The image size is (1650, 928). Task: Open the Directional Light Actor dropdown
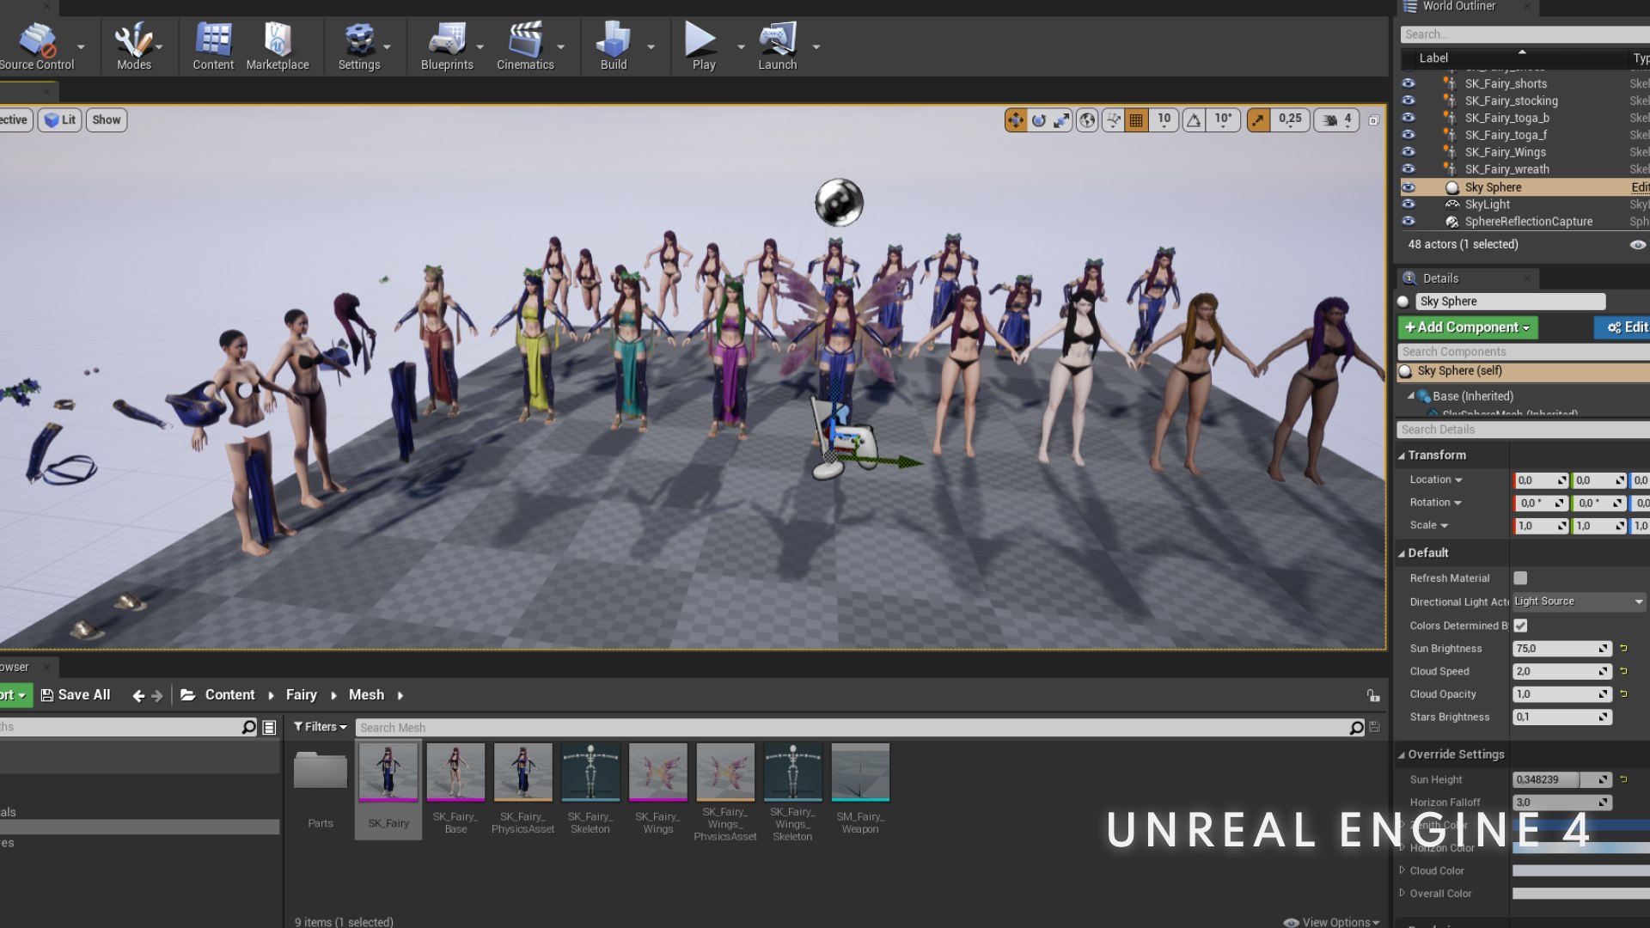[1579, 601]
